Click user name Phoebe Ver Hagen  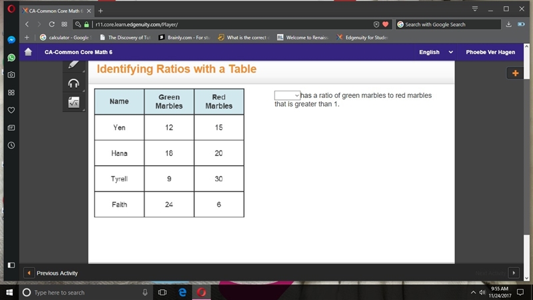(x=490, y=52)
